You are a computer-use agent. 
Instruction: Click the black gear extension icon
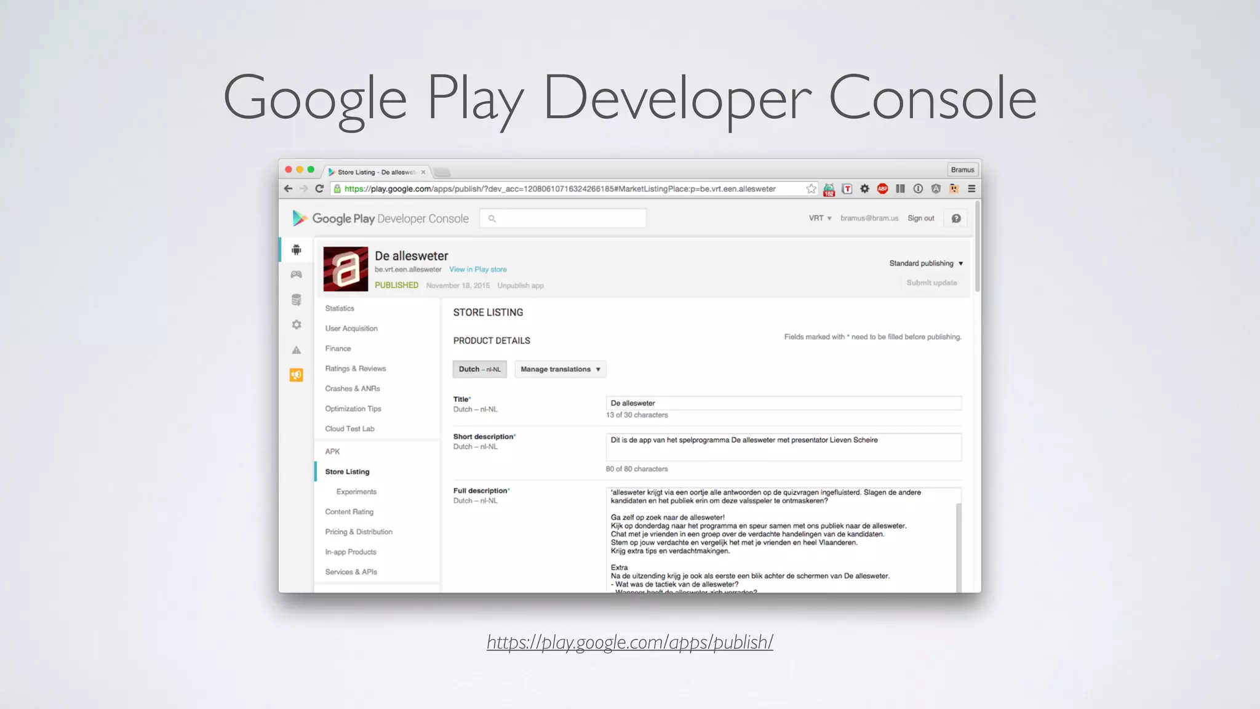(864, 189)
